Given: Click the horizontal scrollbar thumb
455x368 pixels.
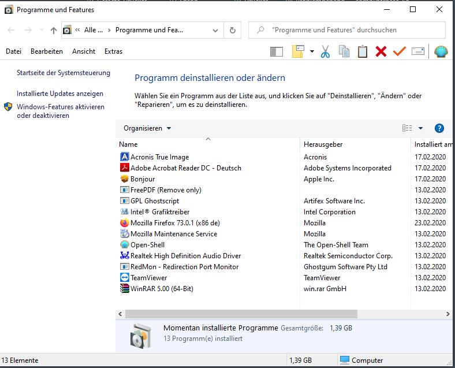Looking at the screenshot, I should point(241,314).
